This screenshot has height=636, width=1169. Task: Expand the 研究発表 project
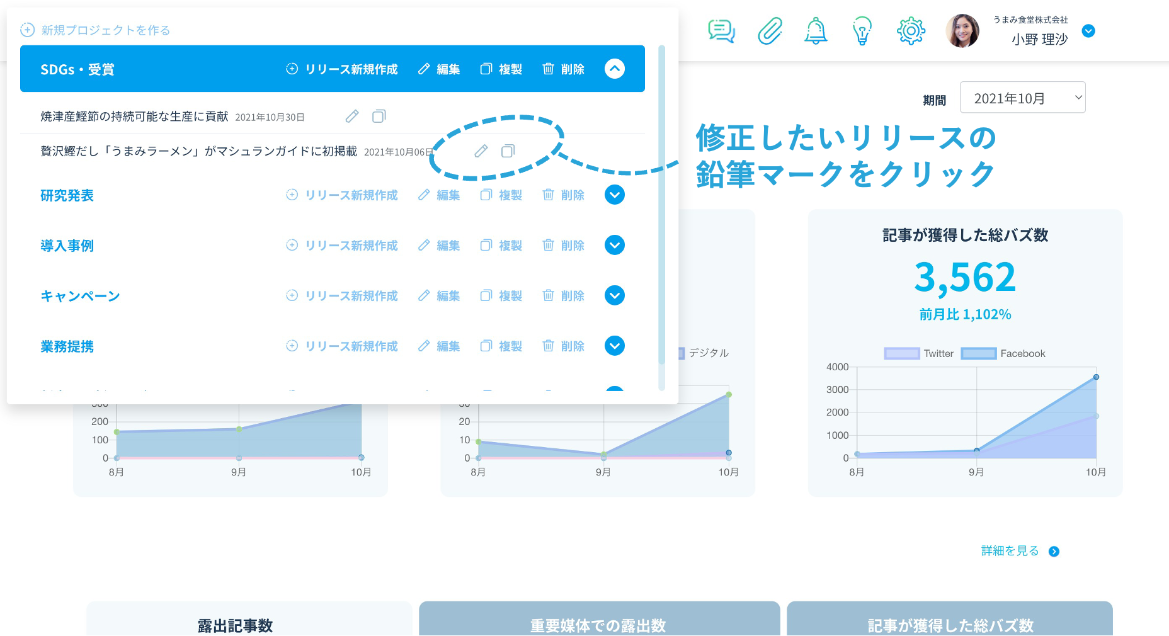click(x=615, y=195)
